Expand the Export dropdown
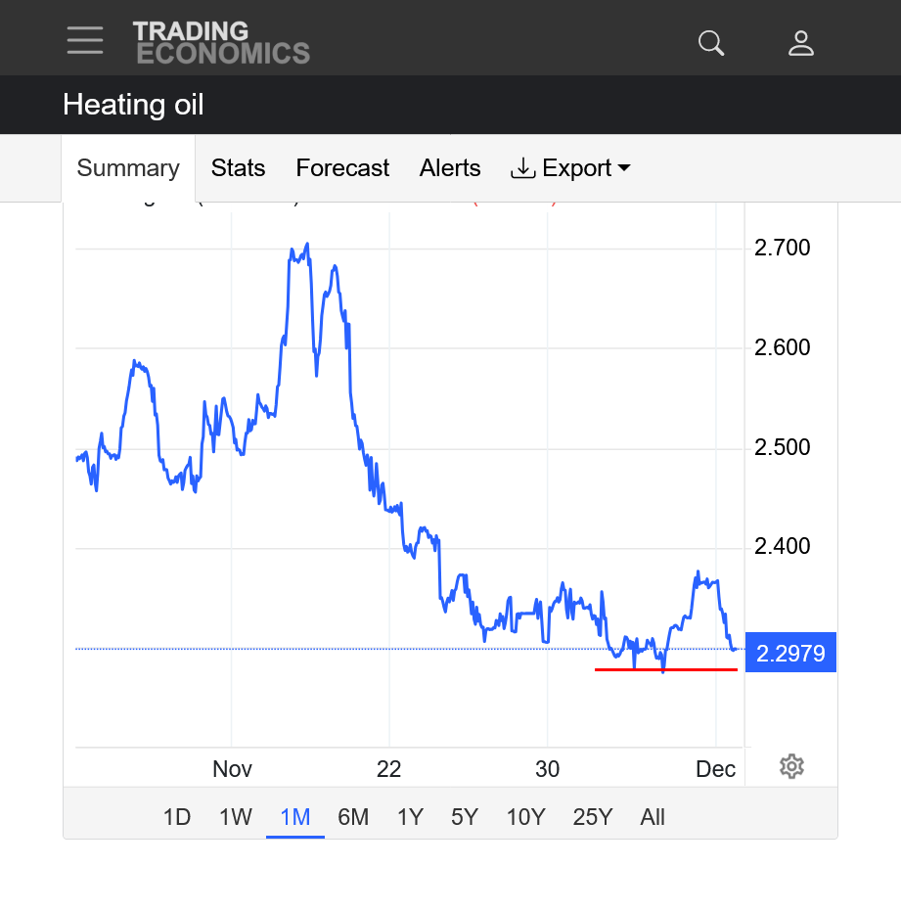Screen dimensions: 901x912 570,168
